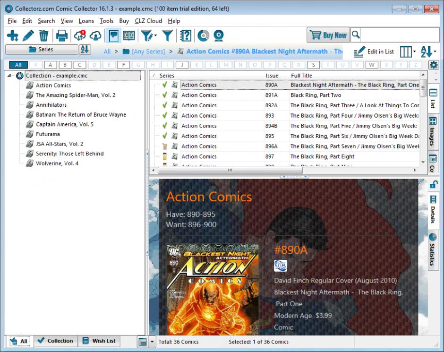The height and width of the screenshot is (352, 444).
Task: Select The Amazing Spider-Man, Vol. 2 folder
Action: click(76, 95)
